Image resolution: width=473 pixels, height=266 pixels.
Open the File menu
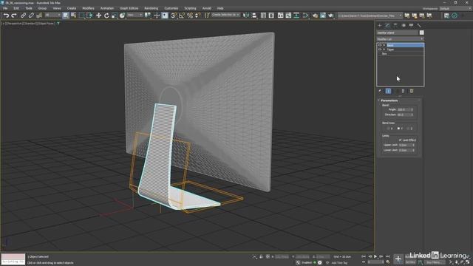pyautogui.click(x=5, y=8)
